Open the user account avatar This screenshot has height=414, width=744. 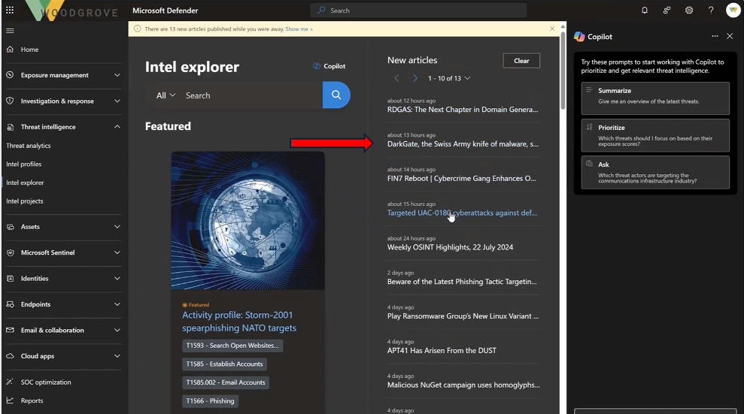(x=733, y=10)
